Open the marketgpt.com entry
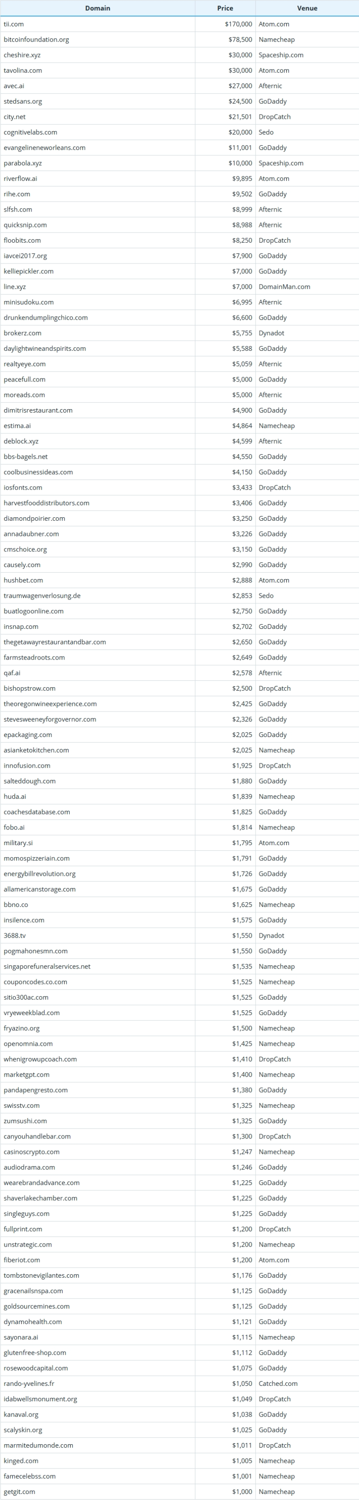Screen dimensions: 359x1500 (27, 1074)
